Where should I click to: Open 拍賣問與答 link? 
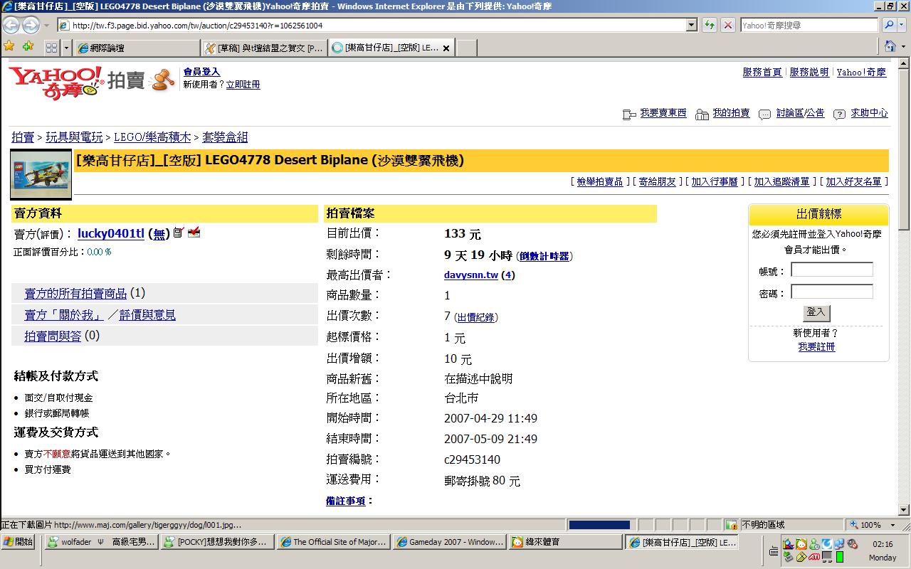[x=53, y=336]
